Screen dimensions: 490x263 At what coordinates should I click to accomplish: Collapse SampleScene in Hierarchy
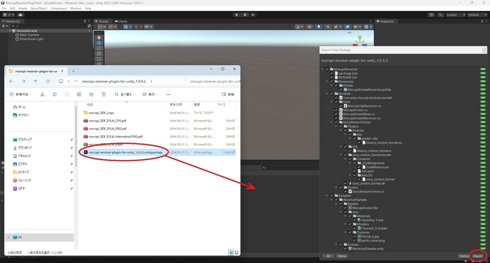(x=10, y=31)
